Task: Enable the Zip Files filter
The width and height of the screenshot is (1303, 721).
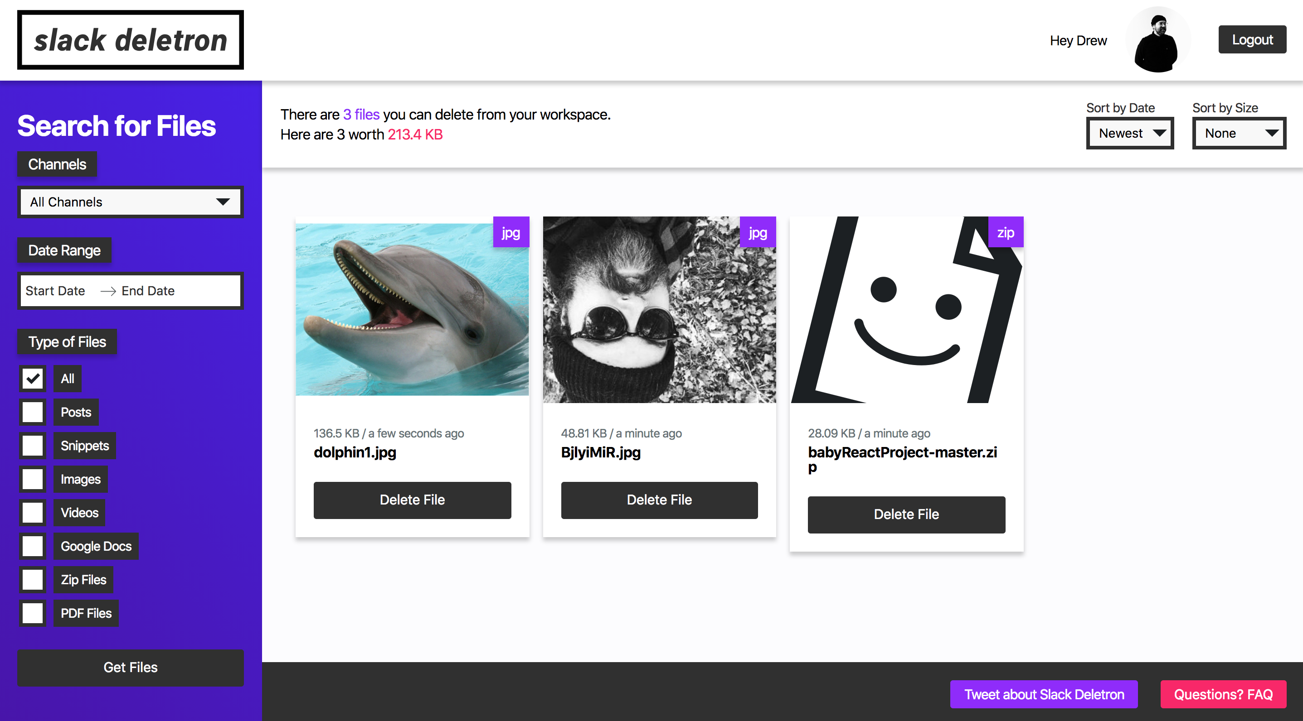Action: 32,579
